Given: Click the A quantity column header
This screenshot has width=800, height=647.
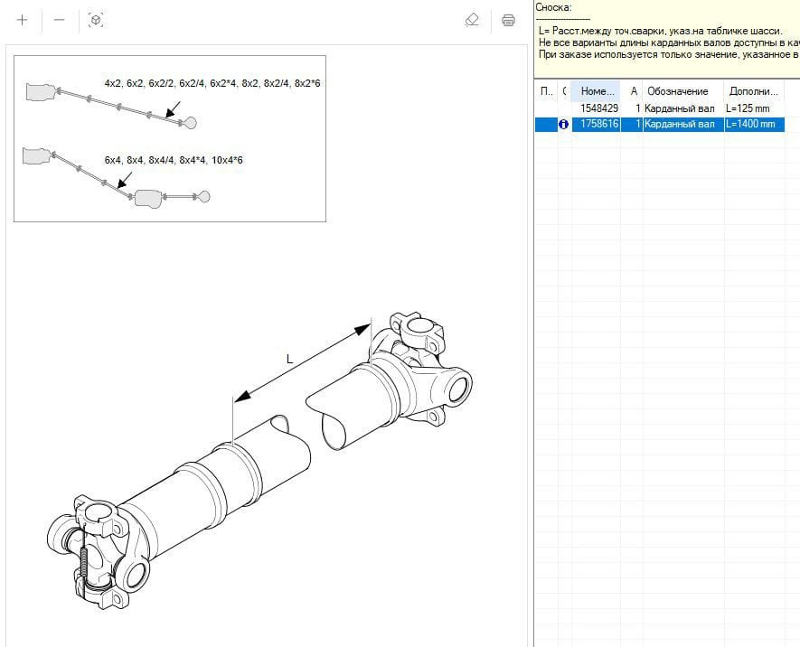Looking at the screenshot, I should click(x=634, y=91).
